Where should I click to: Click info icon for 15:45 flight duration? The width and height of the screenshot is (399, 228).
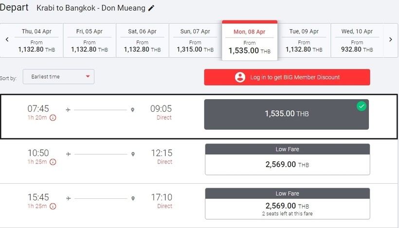coord(53,206)
